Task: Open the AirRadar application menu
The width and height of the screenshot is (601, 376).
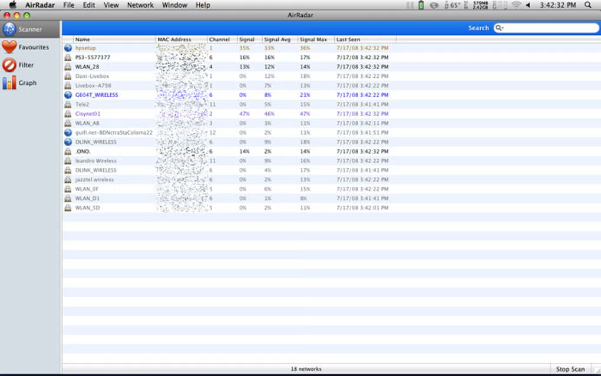Action: [40, 5]
